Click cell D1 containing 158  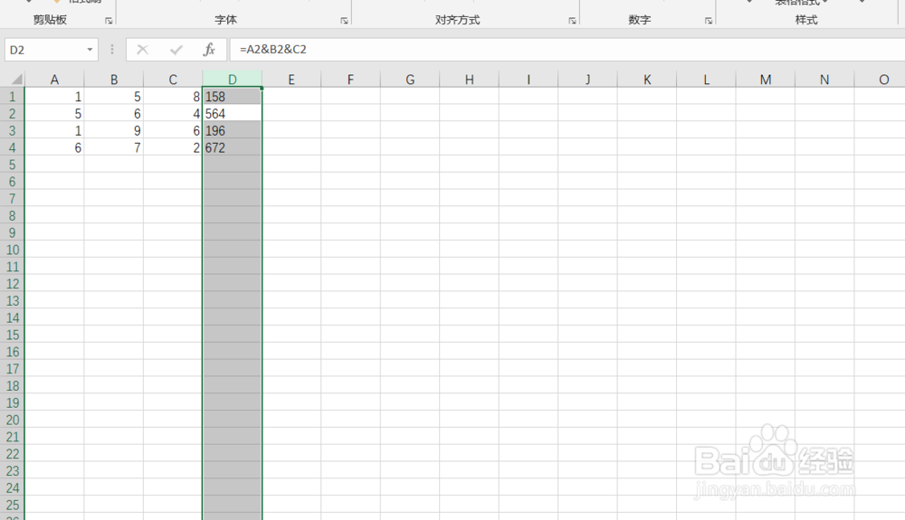pos(232,96)
